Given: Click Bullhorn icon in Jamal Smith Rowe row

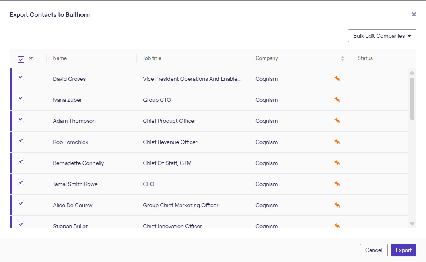Looking at the screenshot, I should pos(337,184).
